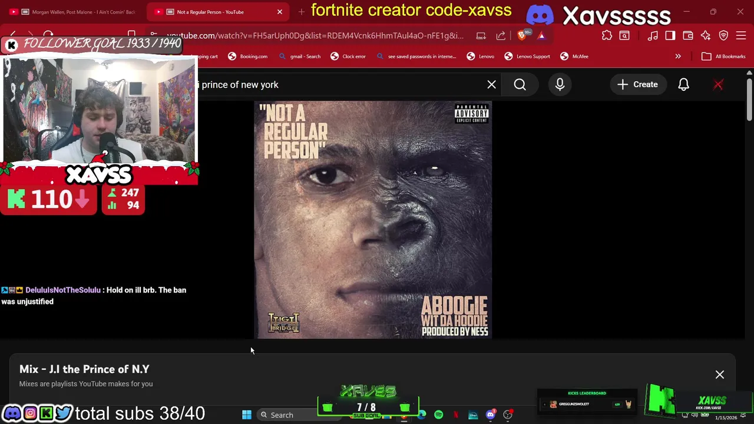The image size is (754, 424).
Task: Open the Leo AI sparkle icon
Action: (x=706, y=36)
